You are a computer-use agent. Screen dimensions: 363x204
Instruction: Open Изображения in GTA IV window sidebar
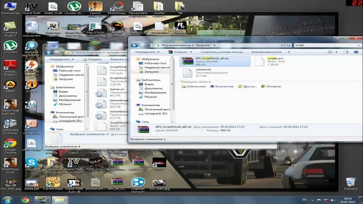pos(67,100)
